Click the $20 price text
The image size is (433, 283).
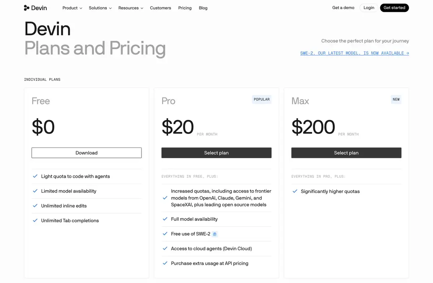pos(178,127)
